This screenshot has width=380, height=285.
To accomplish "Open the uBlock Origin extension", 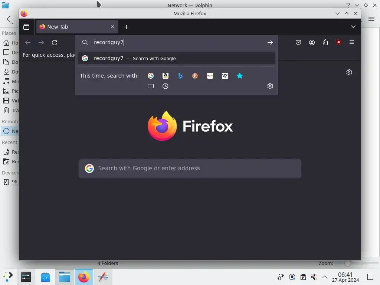I will tap(338, 42).
